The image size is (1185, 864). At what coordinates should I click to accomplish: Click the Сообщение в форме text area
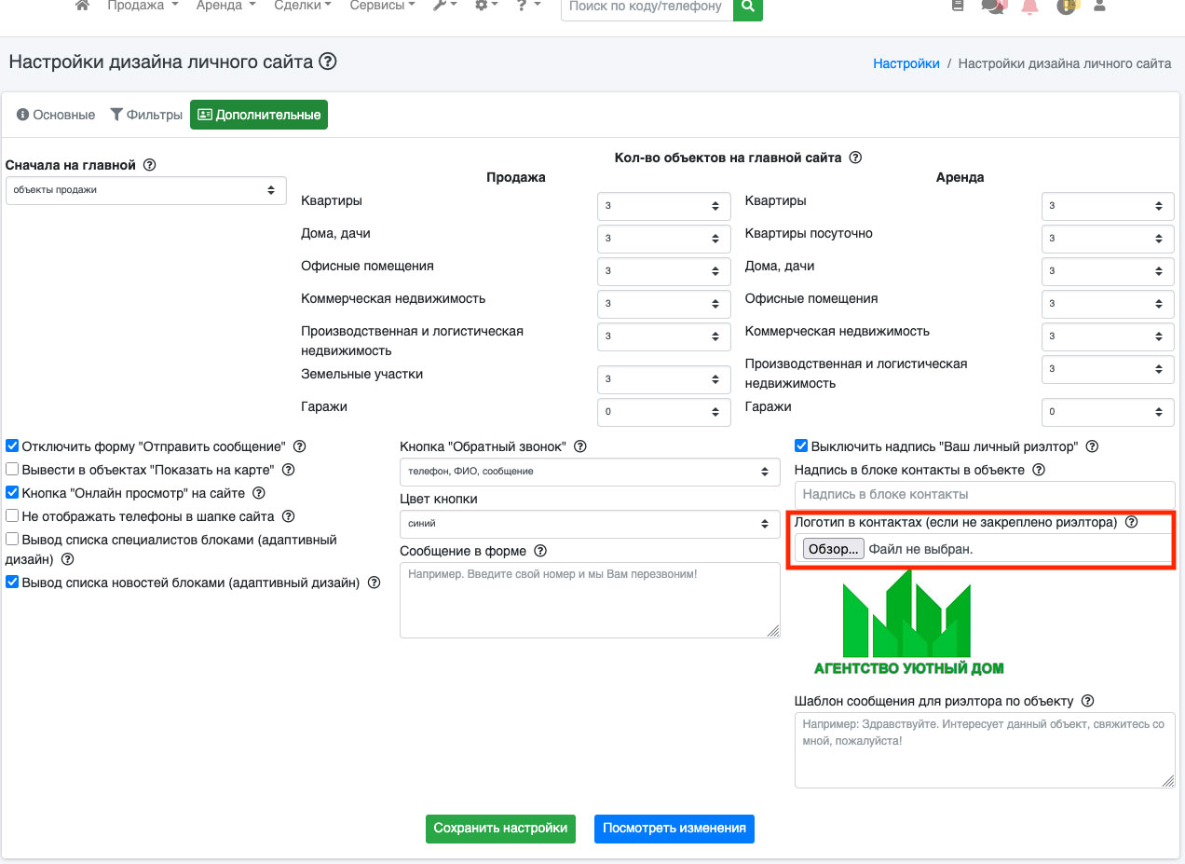coord(589,600)
